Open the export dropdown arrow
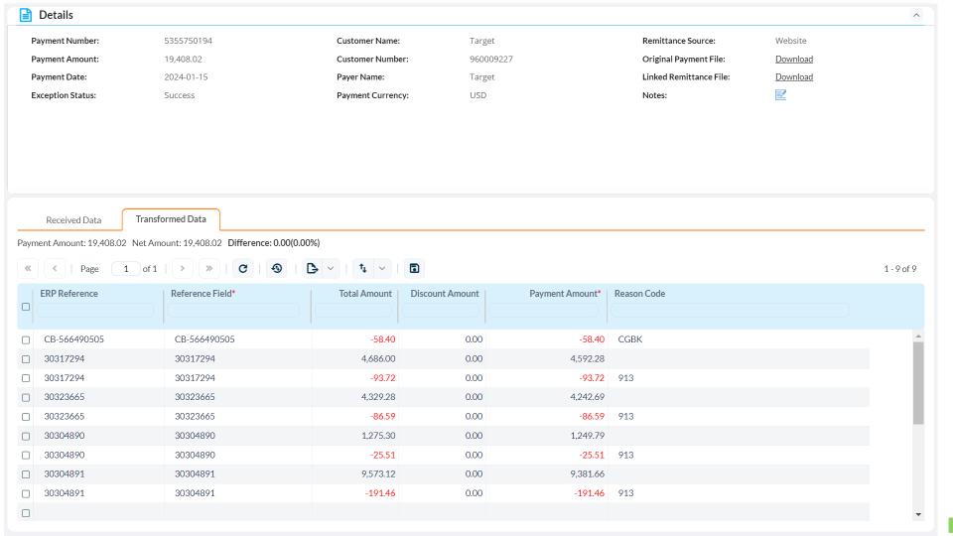Image resolution: width=953 pixels, height=536 pixels. (x=331, y=269)
